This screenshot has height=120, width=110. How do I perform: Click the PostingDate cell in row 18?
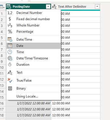(29, 115)
